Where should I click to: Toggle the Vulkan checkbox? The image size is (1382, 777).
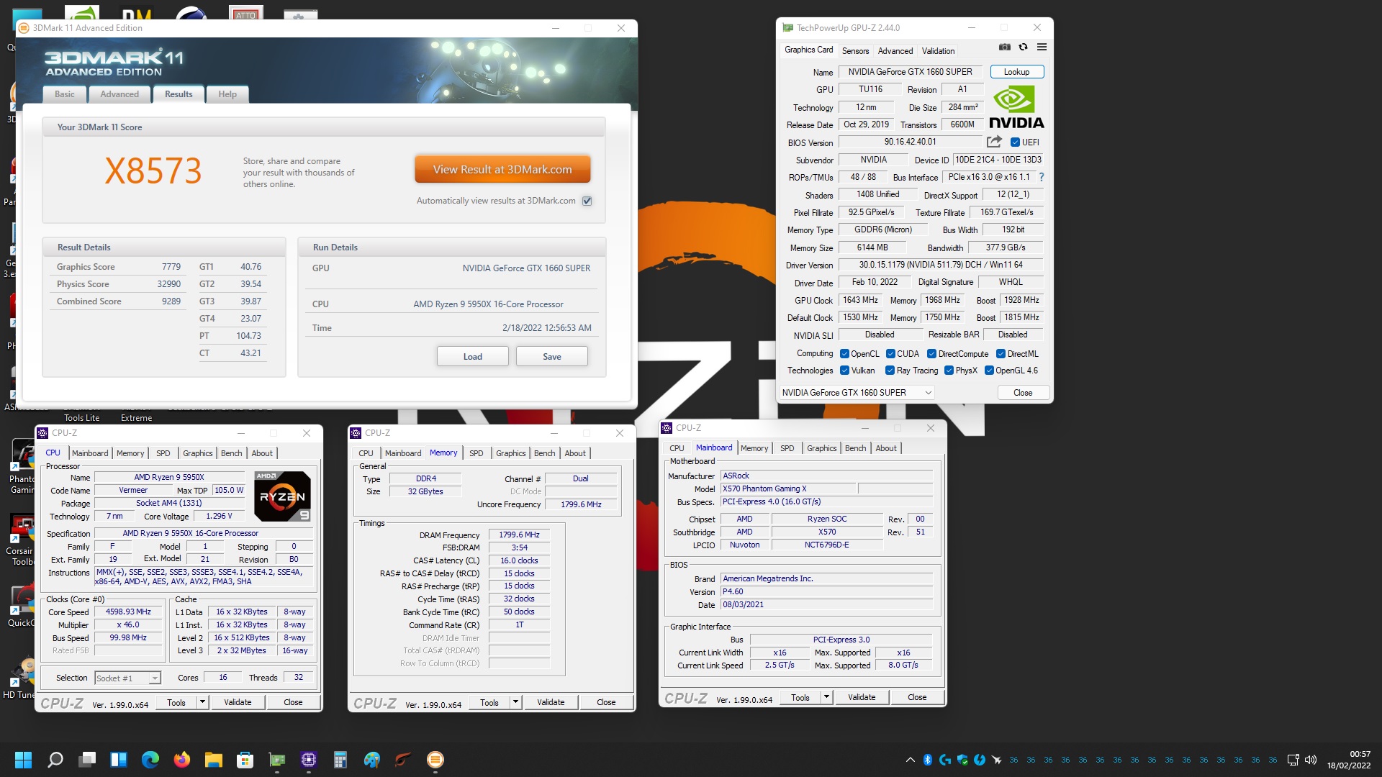pos(845,371)
